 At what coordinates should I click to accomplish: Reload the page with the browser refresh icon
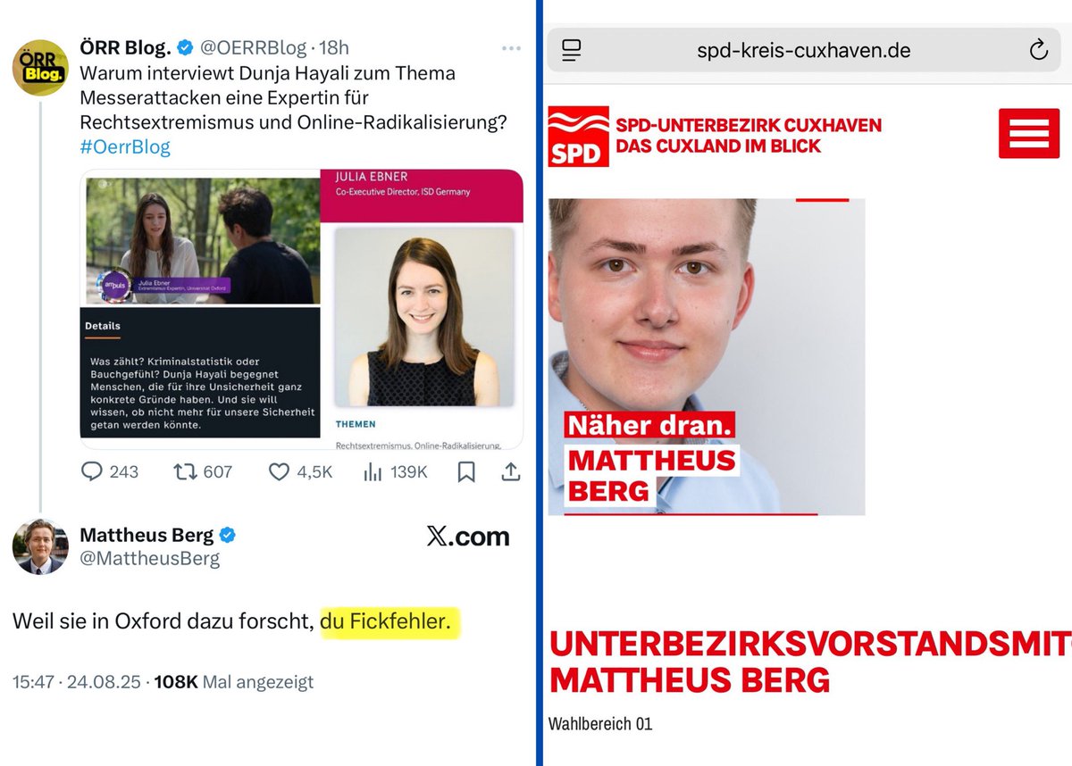click(x=1038, y=50)
